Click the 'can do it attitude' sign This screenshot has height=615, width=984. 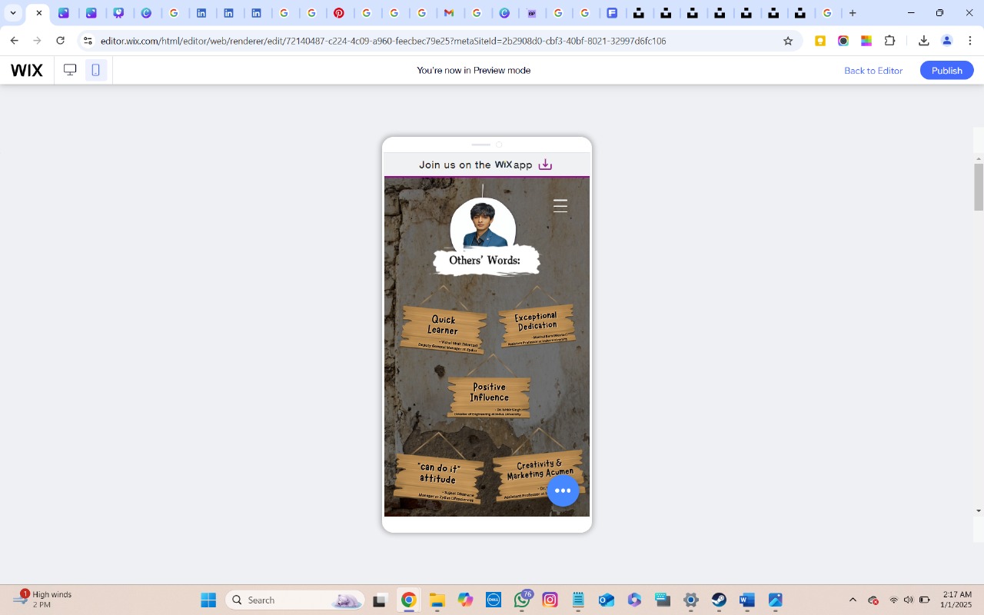[437, 477]
